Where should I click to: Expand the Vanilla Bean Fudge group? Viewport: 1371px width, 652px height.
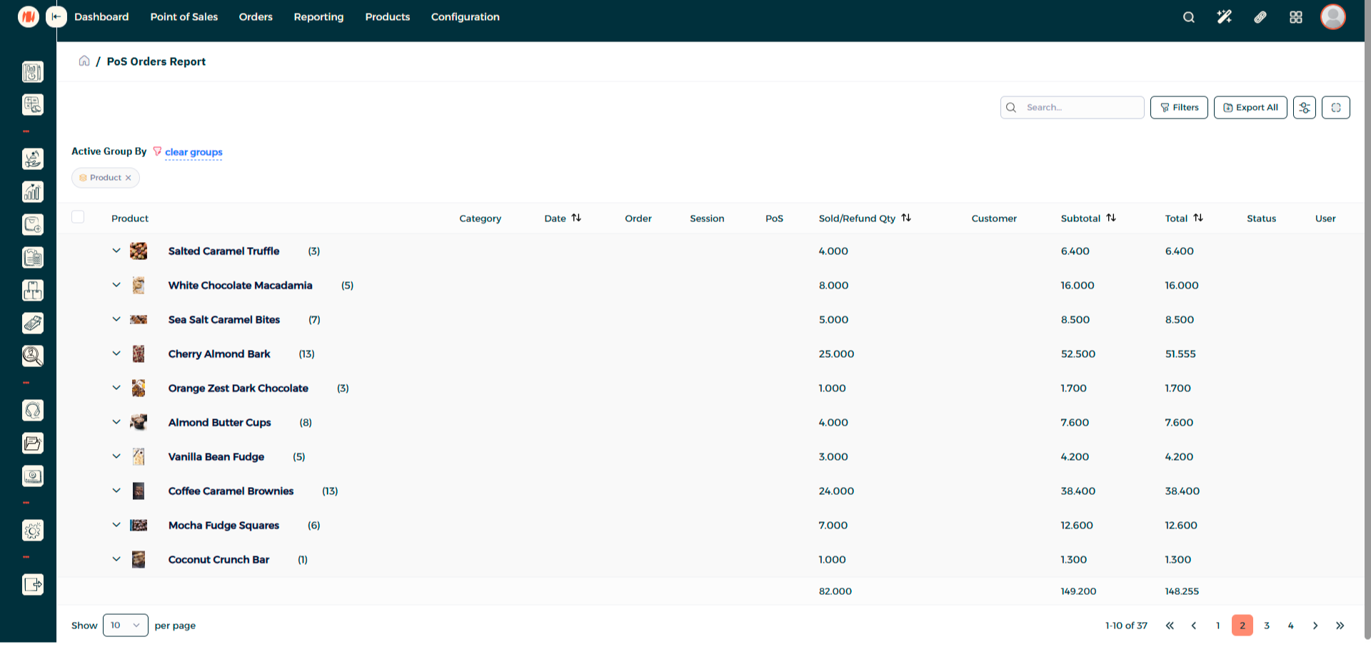116,456
